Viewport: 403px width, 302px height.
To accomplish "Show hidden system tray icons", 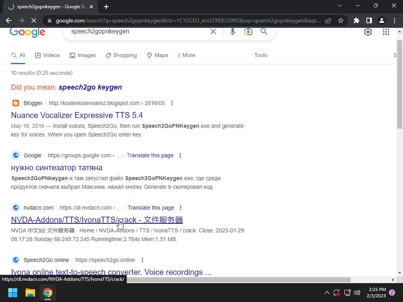I will 327,293.
